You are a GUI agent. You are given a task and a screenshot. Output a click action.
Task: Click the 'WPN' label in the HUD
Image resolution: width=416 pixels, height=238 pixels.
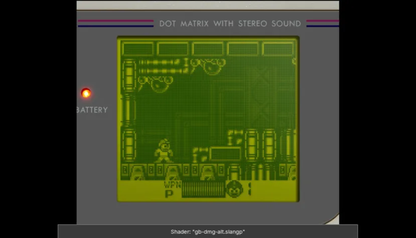click(x=173, y=184)
